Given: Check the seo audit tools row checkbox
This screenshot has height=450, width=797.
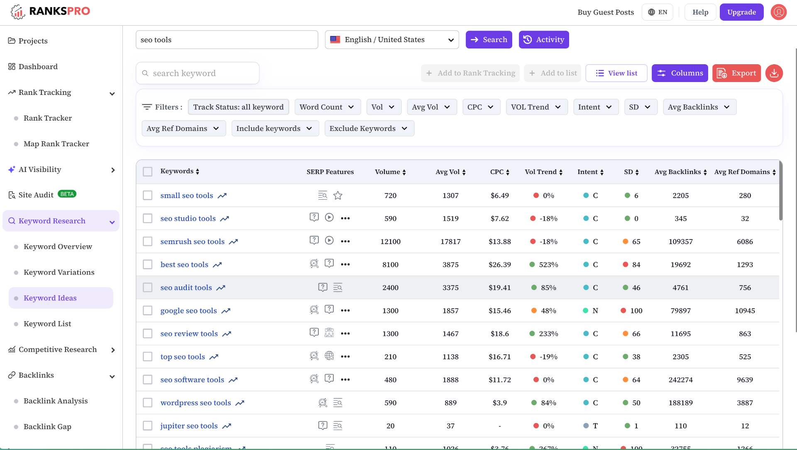Looking at the screenshot, I should coord(148,288).
